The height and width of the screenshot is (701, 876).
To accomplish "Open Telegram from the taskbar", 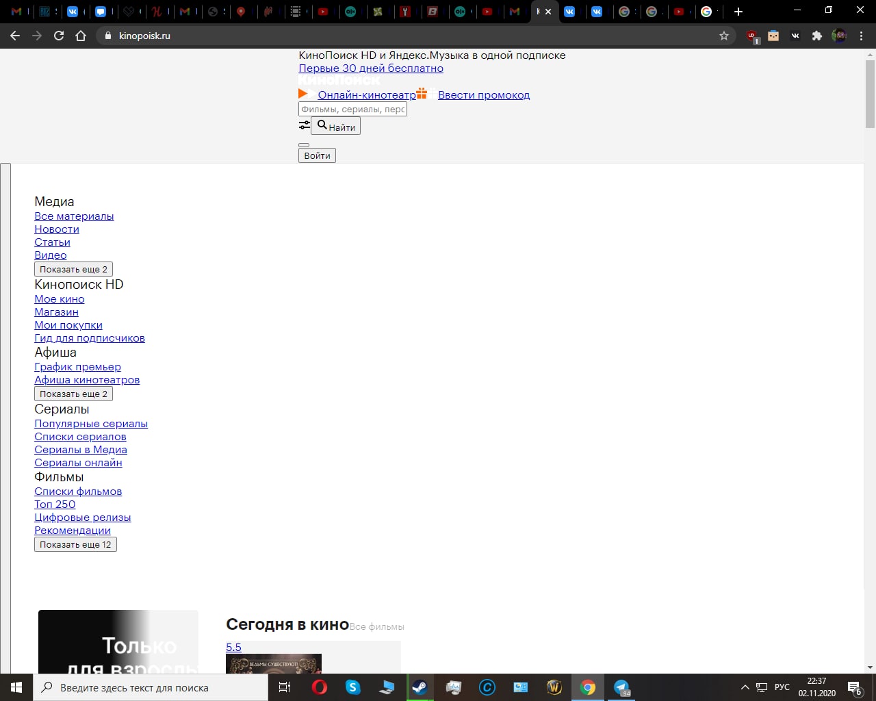I will pos(621,687).
